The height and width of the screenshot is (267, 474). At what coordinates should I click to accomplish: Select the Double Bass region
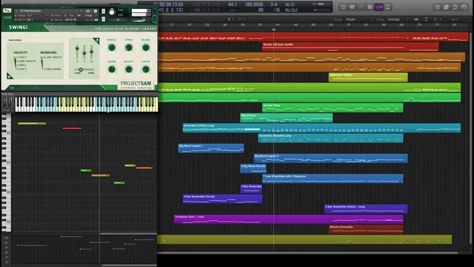(332, 108)
